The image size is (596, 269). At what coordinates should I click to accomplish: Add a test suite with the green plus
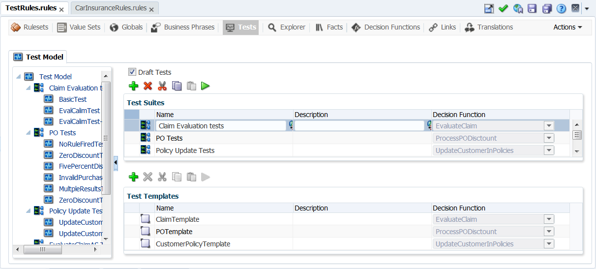point(133,86)
